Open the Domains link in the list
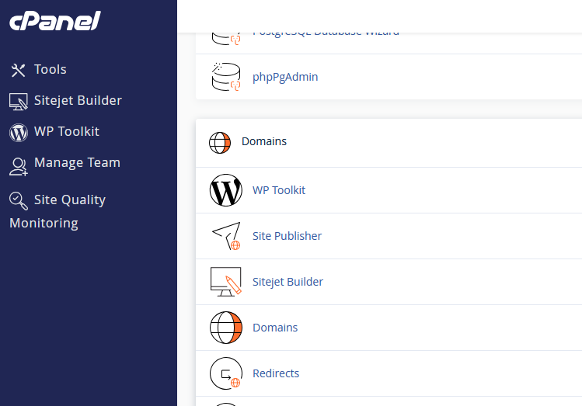 coord(275,328)
